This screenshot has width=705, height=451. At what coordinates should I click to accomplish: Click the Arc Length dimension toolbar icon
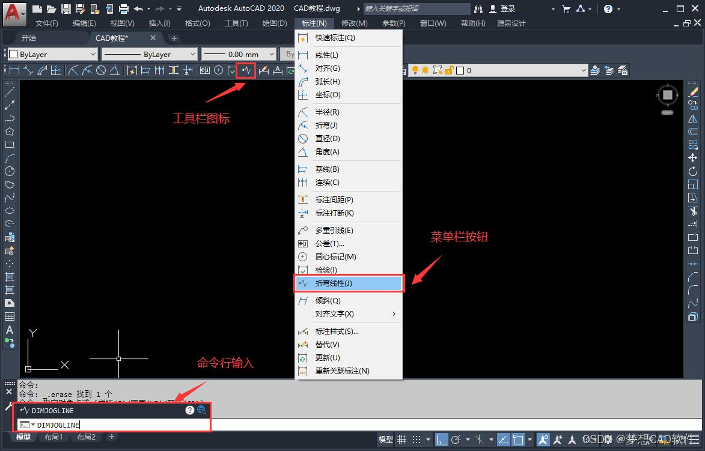click(x=42, y=70)
